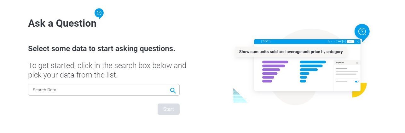The width and height of the screenshot is (405, 133).
Task: Close the illustrated window with the X icon
Action: point(358,41)
